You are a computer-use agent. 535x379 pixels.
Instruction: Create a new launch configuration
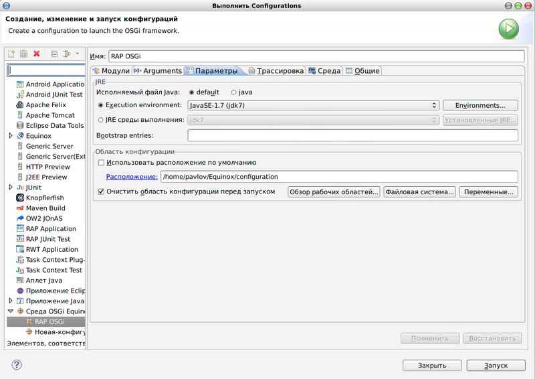pyautogui.click(x=11, y=54)
